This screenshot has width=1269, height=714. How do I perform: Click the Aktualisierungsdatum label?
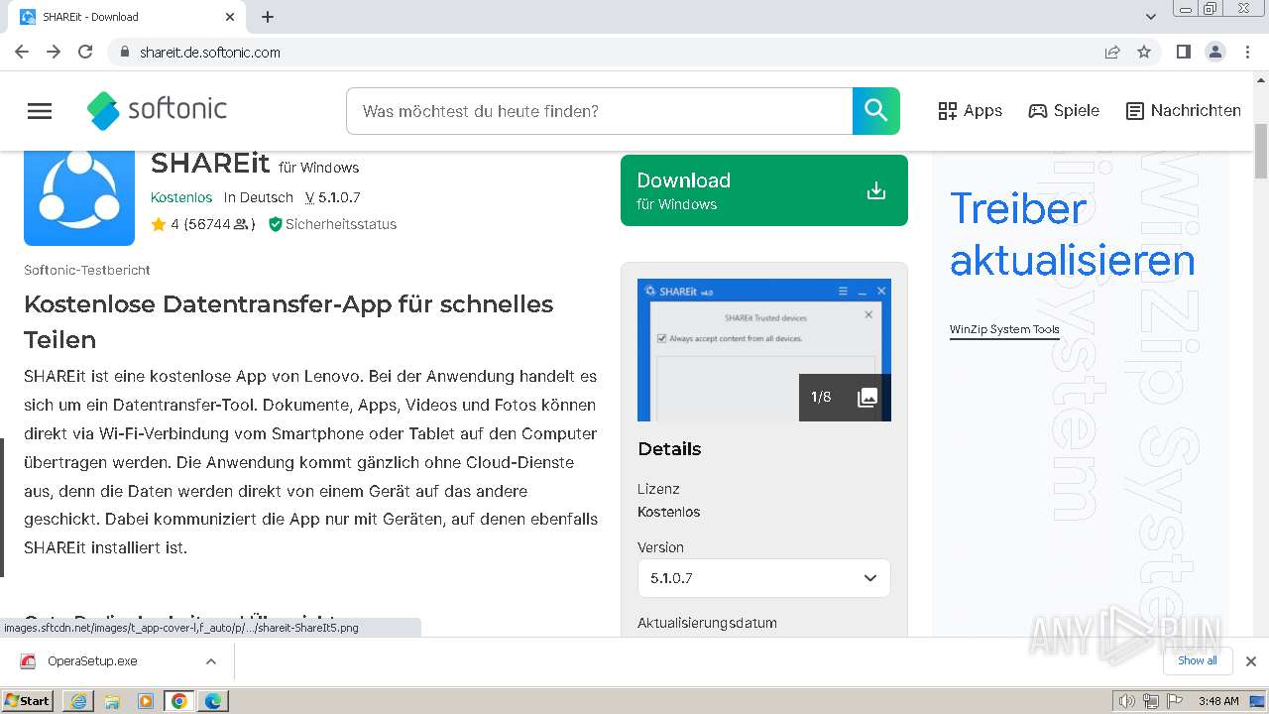pos(707,623)
